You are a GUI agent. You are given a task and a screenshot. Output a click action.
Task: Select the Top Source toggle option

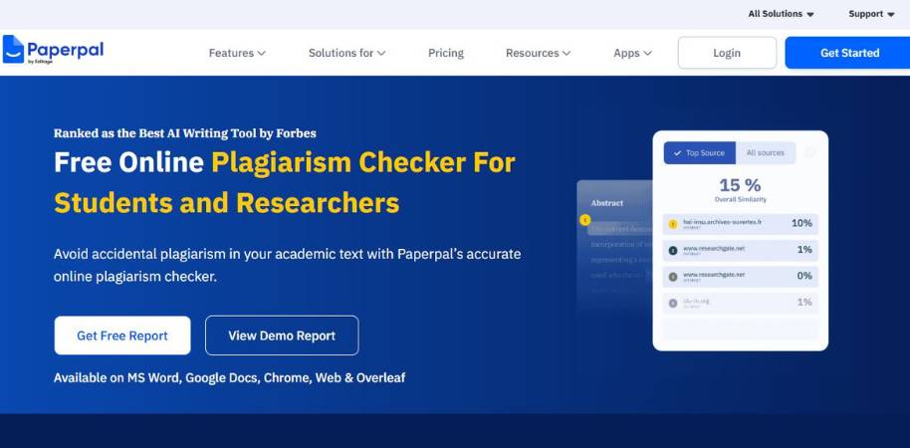click(700, 153)
